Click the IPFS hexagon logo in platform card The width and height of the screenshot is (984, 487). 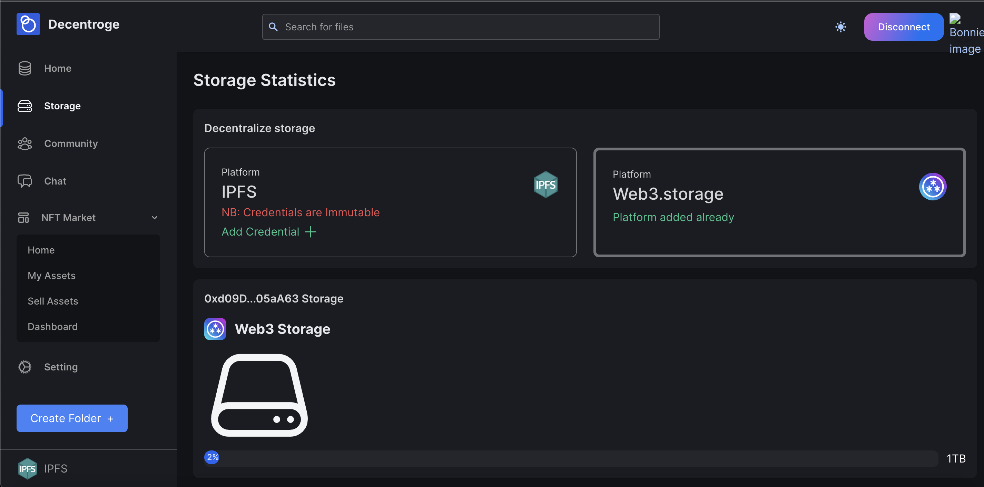pos(545,185)
